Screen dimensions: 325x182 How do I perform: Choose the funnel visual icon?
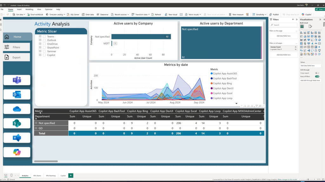click(308, 40)
